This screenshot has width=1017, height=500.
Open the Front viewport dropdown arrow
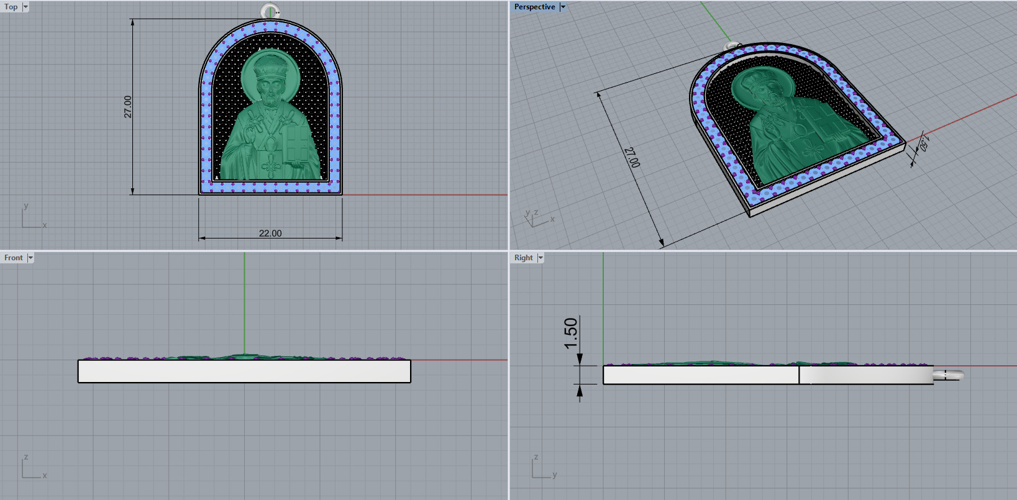[30, 258]
